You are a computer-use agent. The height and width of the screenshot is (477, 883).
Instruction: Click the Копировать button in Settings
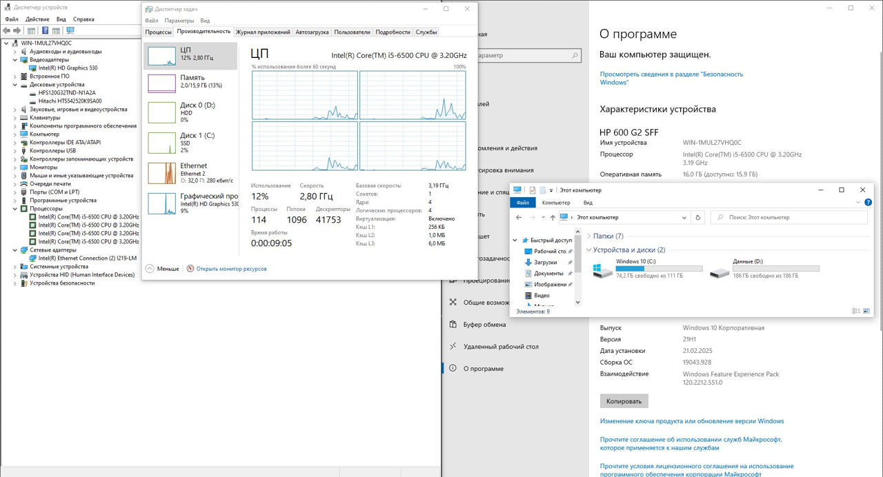624,401
